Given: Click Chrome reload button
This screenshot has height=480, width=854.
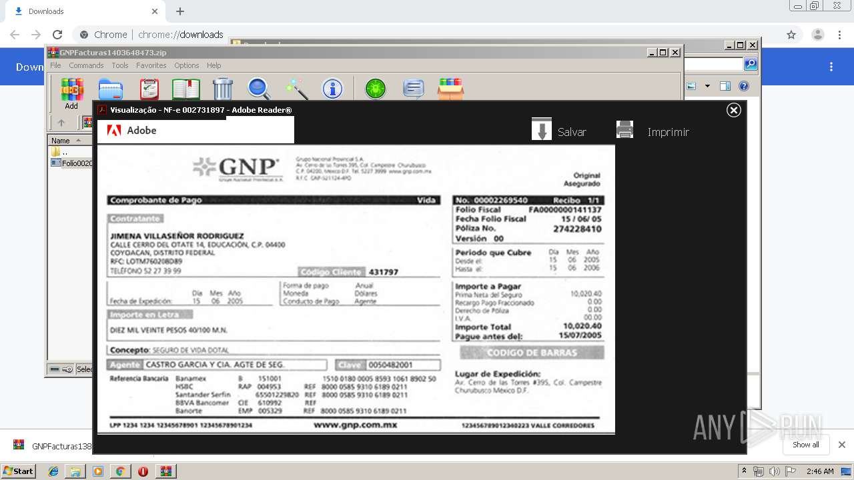Looking at the screenshot, I should [57, 35].
